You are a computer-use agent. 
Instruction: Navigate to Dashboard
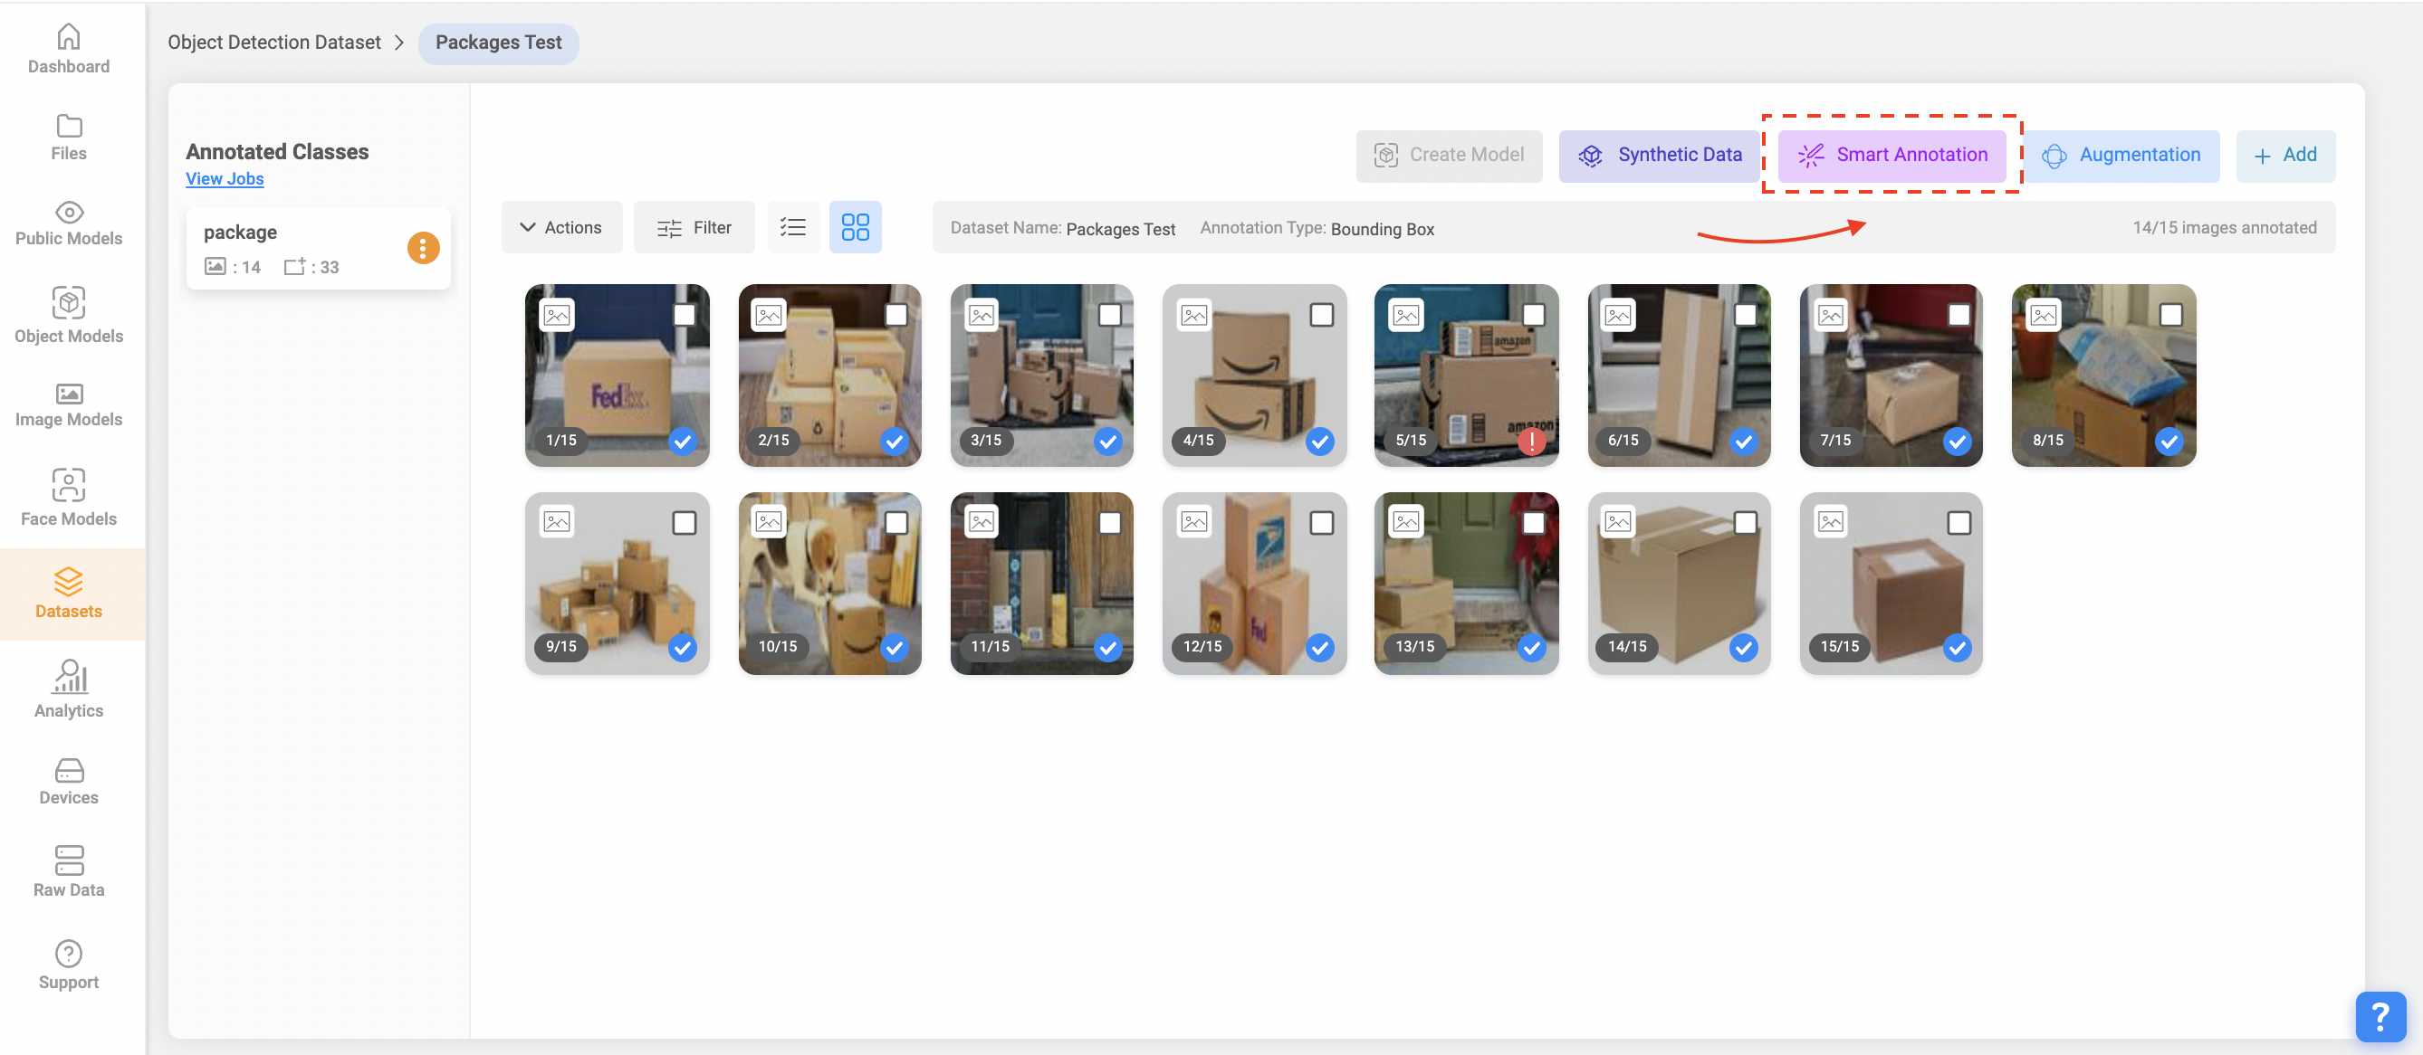click(x=69, y=48)
